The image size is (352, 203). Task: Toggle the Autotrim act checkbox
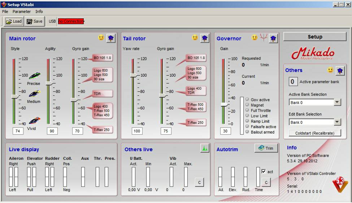264,172
